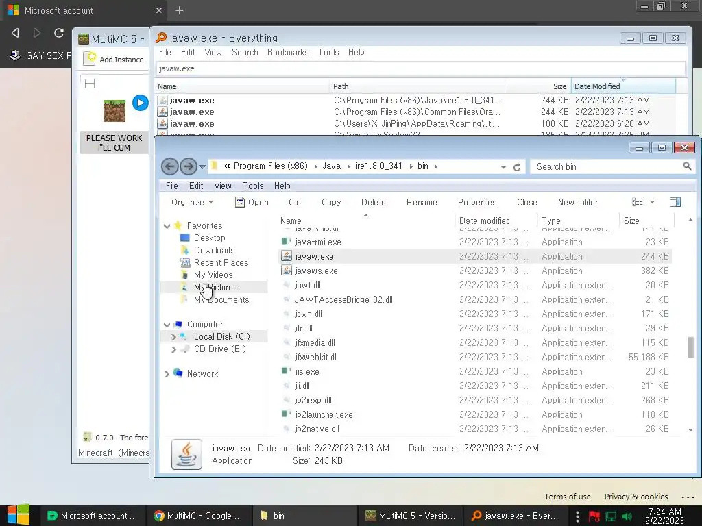Collapse the Favorites tree node

click(167, 226)
